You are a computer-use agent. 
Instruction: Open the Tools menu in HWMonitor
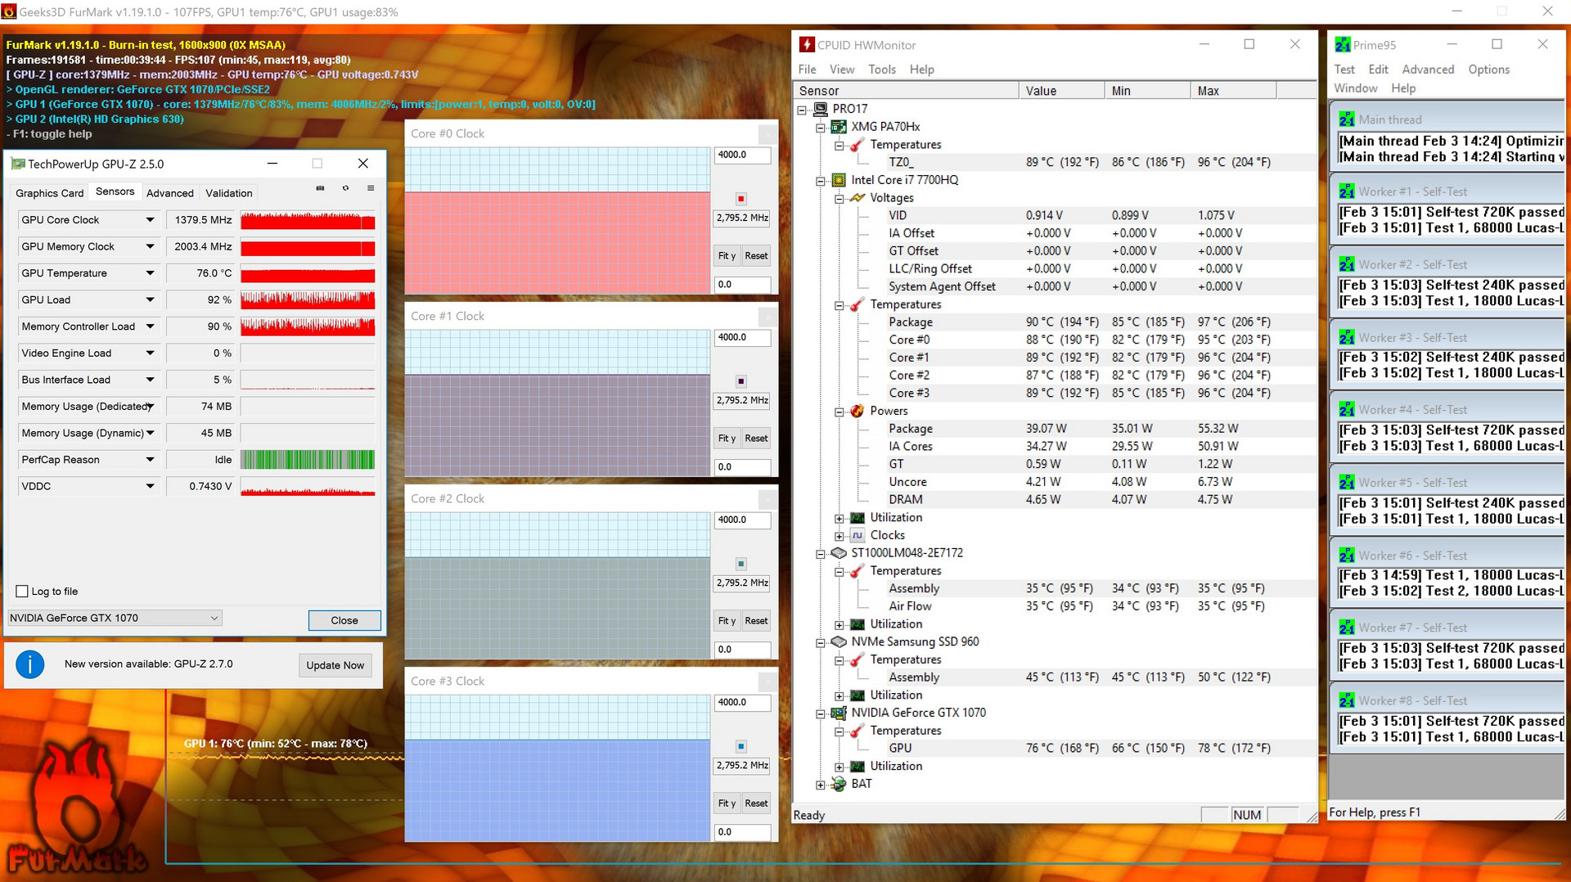(882, 70)
